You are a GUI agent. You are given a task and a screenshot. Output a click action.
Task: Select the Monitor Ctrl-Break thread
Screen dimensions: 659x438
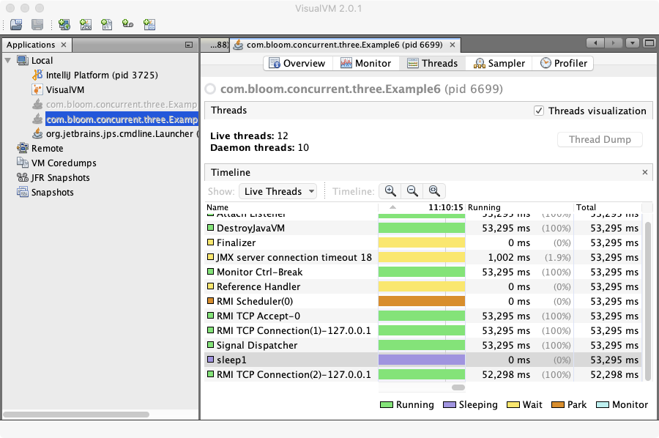point(423,272)
